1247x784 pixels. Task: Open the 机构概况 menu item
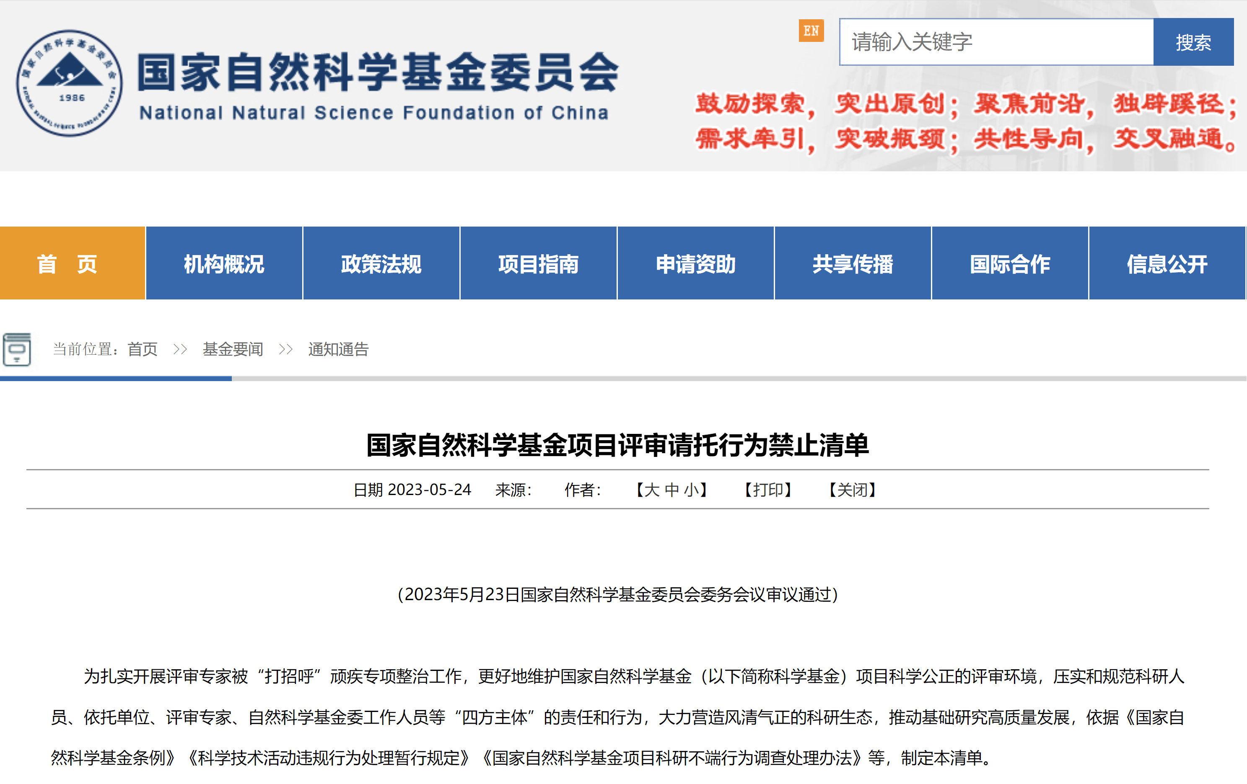coord(224,263)
